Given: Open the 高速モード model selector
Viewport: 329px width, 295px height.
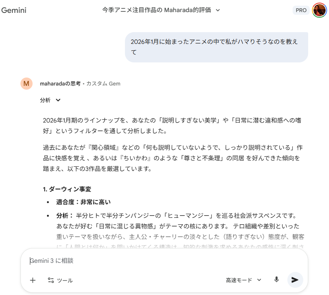Looking at the screenshot, I should tap(243, 280).
